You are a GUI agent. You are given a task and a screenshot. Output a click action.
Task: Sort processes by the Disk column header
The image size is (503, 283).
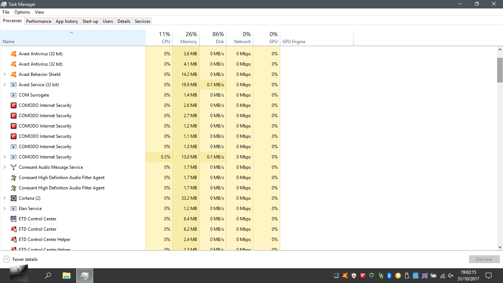pyautogui.click(x=213, y=38)
